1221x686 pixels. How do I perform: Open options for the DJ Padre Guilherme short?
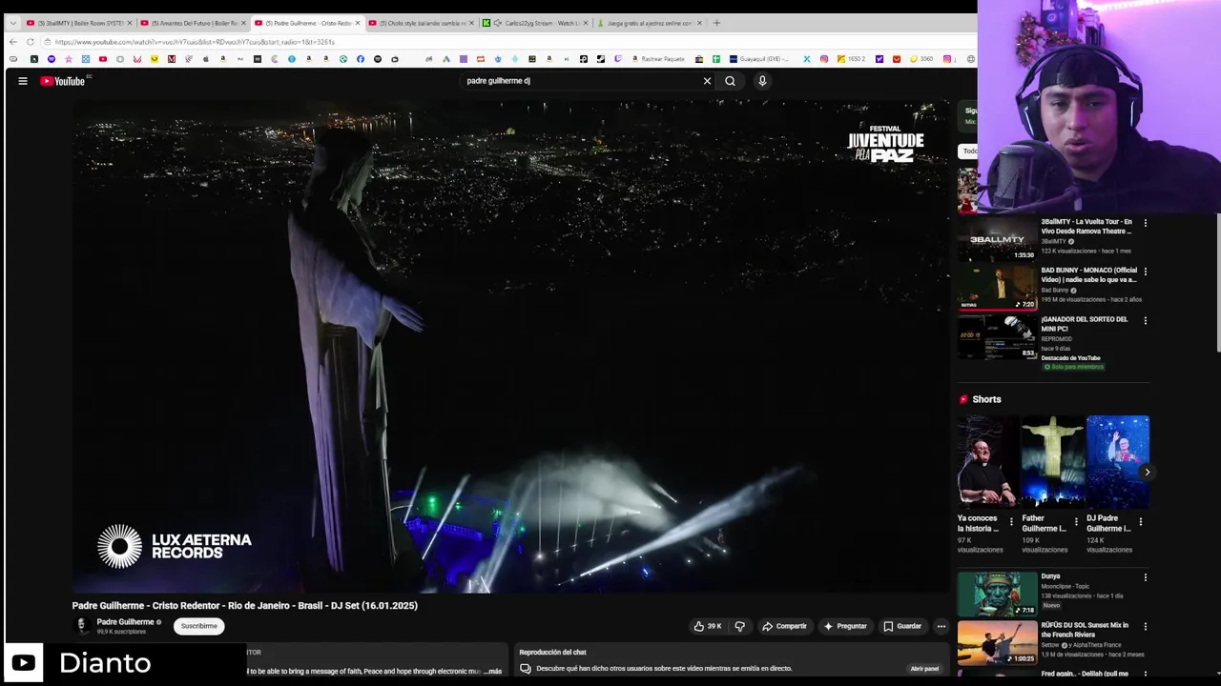pos(1141,522)
